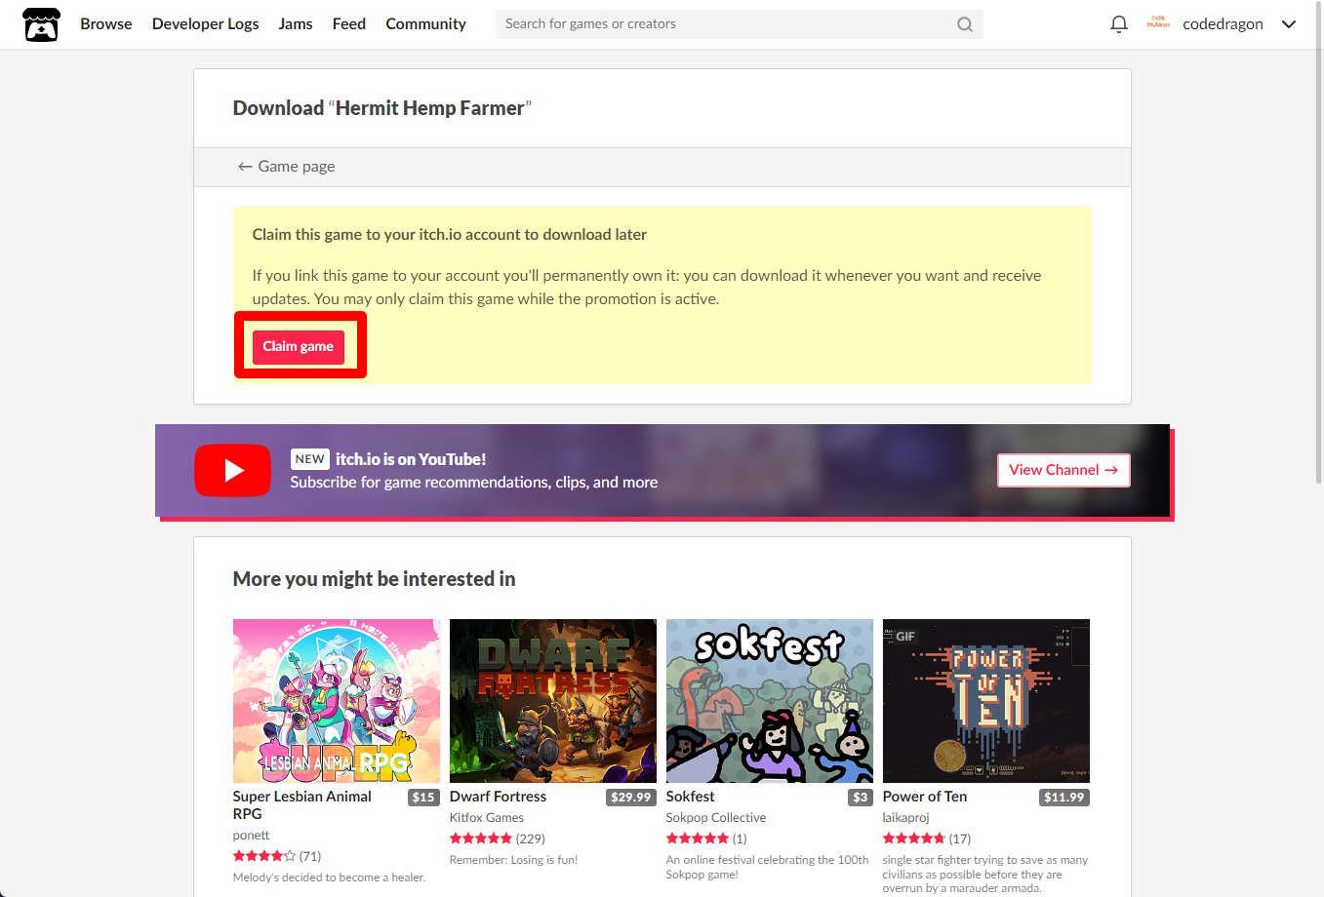Visit Kitfox Games creator page
This screenshot has height=897, width=1324.
(x=487, y=818)
